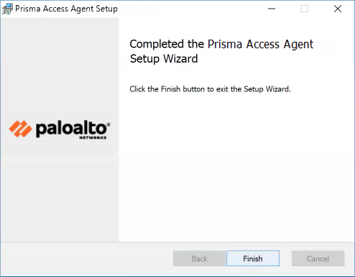
Task: Click the registered trademark symbol beside paloalto
Action: 109,124
